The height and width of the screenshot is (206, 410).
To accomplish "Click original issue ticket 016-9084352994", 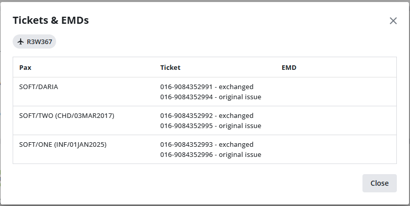I will 210,97.
